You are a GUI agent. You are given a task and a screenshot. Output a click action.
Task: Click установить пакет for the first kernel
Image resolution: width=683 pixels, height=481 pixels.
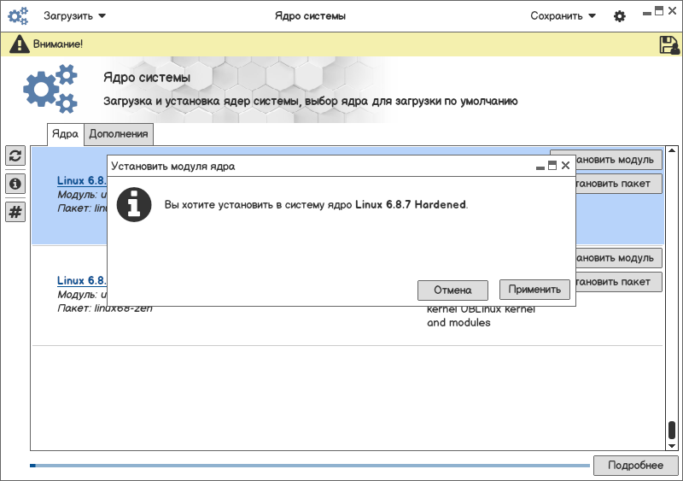pyautogui.click(x=619, y=184)
